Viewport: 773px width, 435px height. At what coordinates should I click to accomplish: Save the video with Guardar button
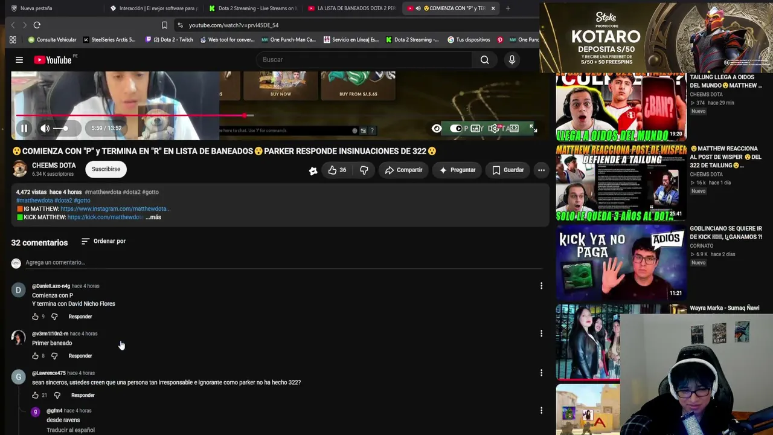tap(508, 170)
